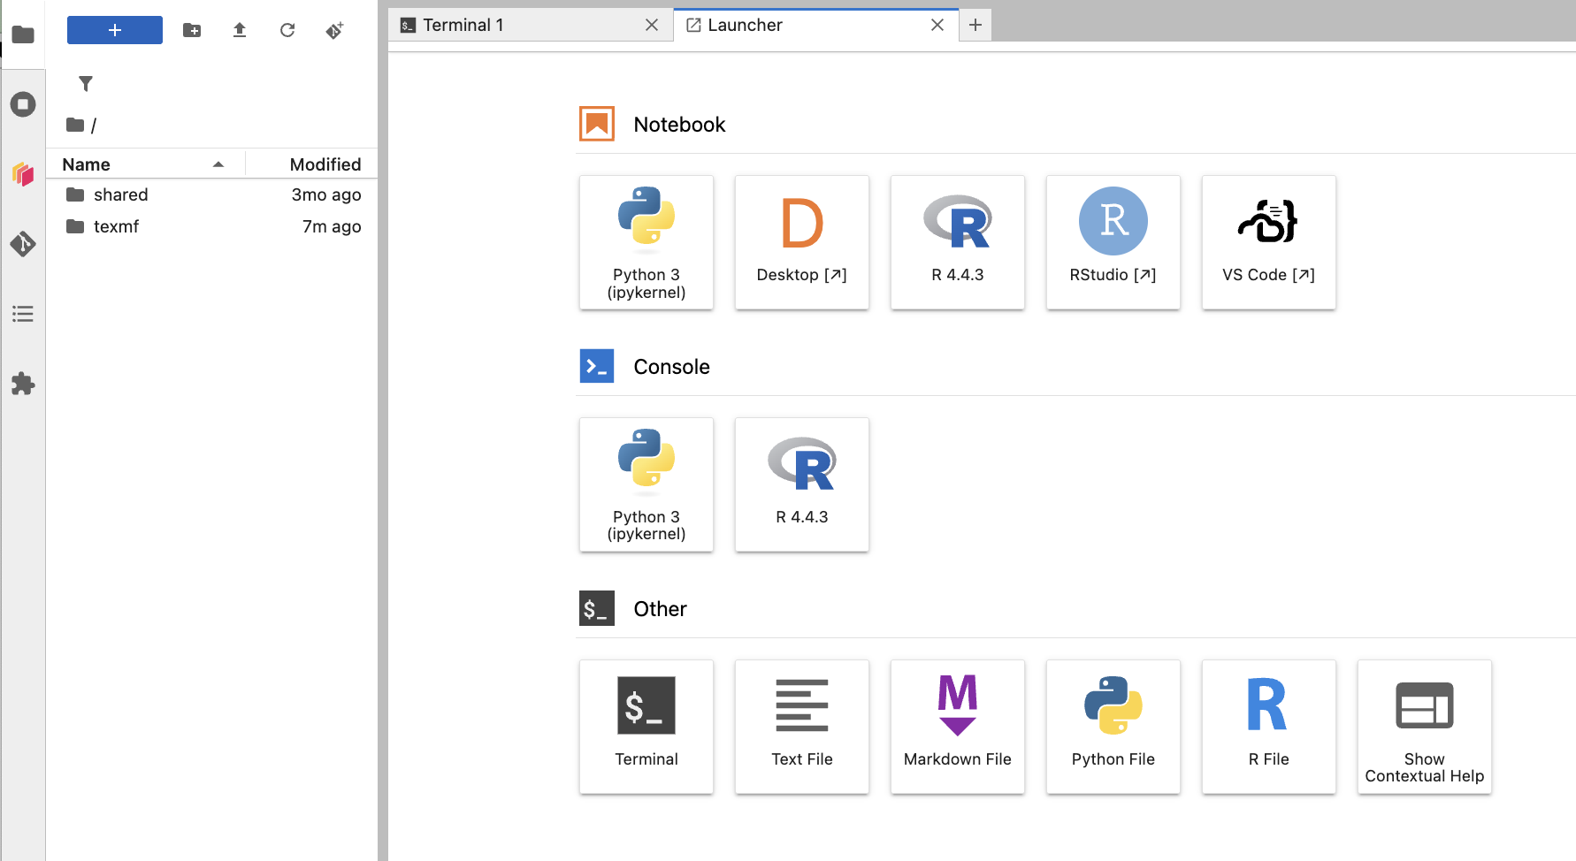Create an R 4.4.3 notebook
1576x861 pixels.
pos(958,242)
